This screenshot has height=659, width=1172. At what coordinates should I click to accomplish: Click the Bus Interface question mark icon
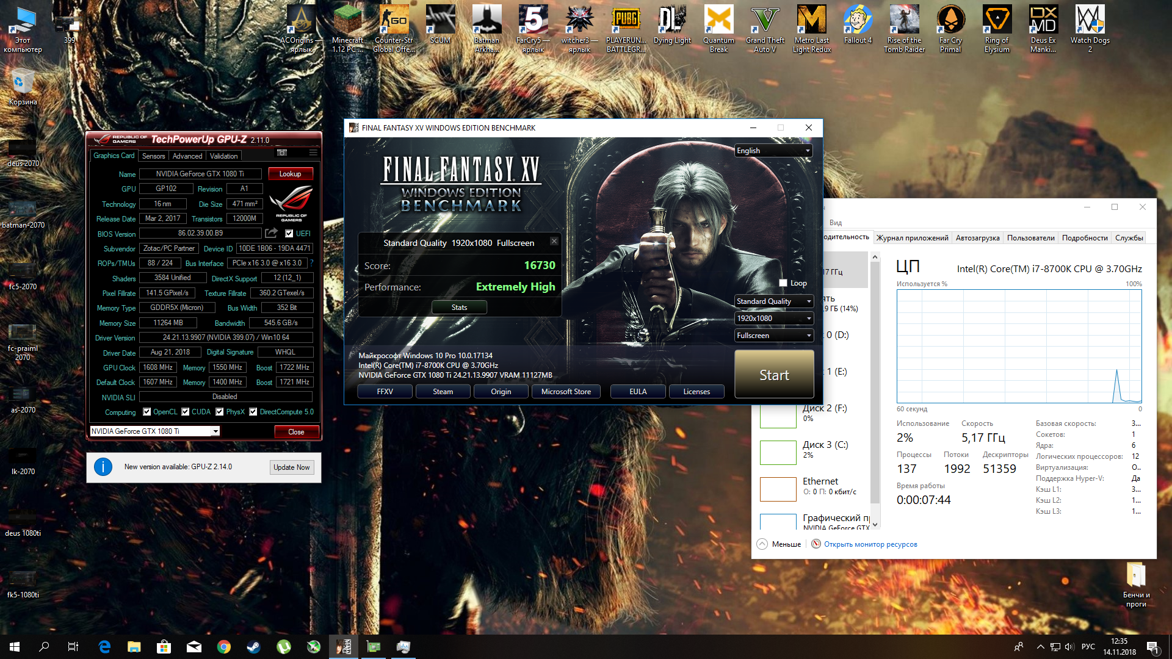(x=311, y=263)
